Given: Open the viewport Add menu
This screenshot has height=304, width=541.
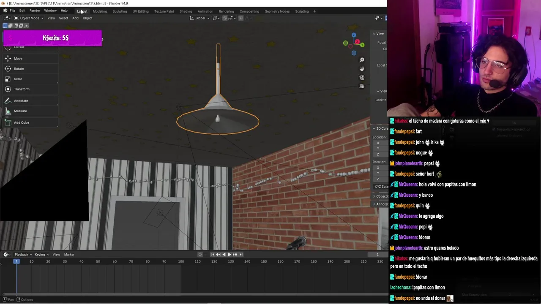Looking at the screenshot, I should click(x=75, y=18).
